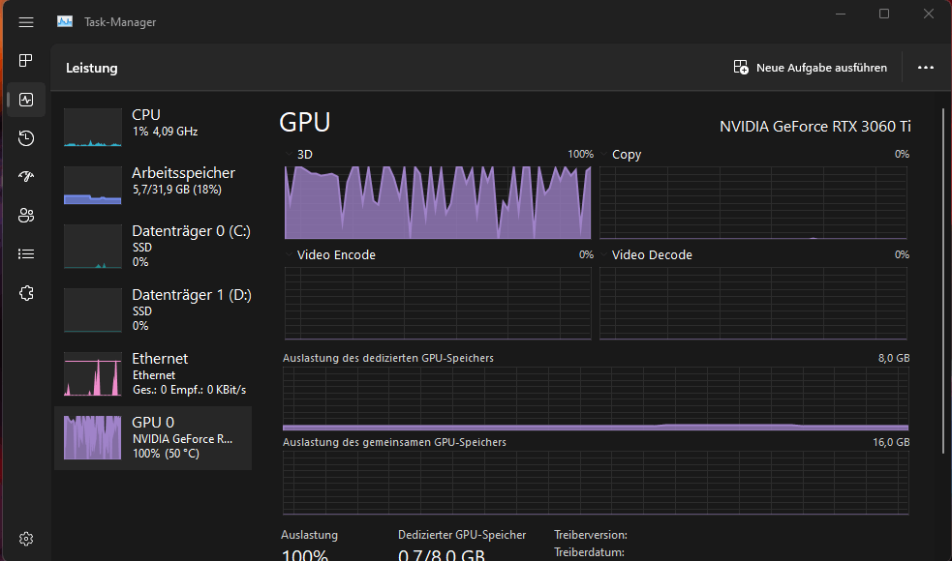The width and height of the screenshot is (952, 561).
Task: Open the Details list sidebar icon
Action: click(x=26, y=254)
